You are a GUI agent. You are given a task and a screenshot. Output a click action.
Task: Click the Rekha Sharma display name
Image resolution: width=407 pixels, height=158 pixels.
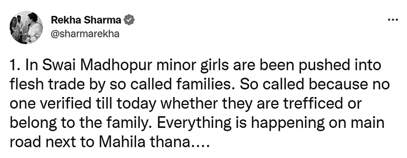(86, 20)
